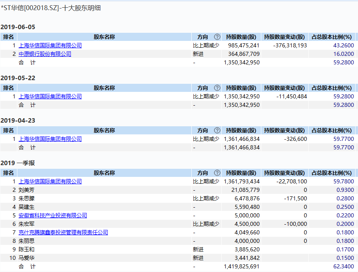Select the change value -171,500
This screenshot has width=358, height=272.
[x=295, y=198]
